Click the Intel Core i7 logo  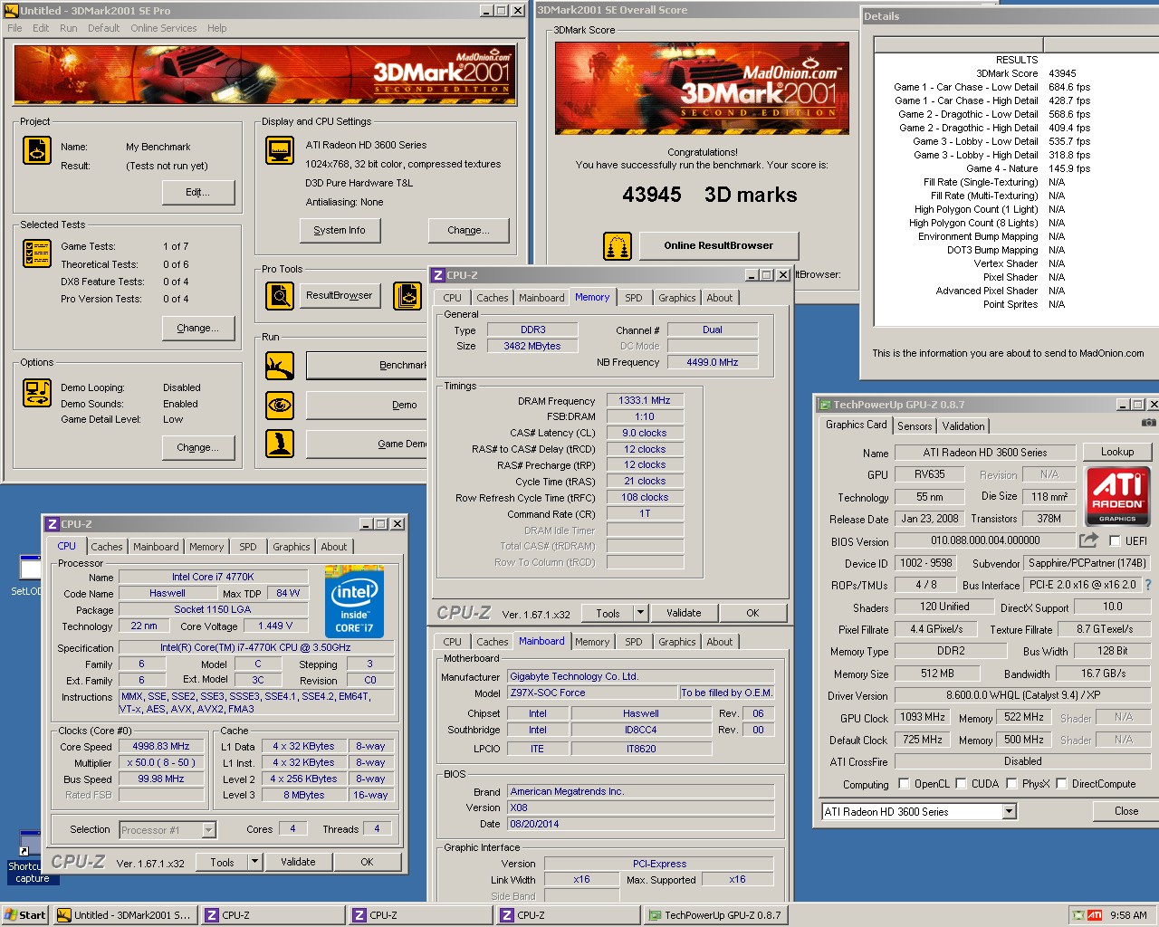point(354,602)
